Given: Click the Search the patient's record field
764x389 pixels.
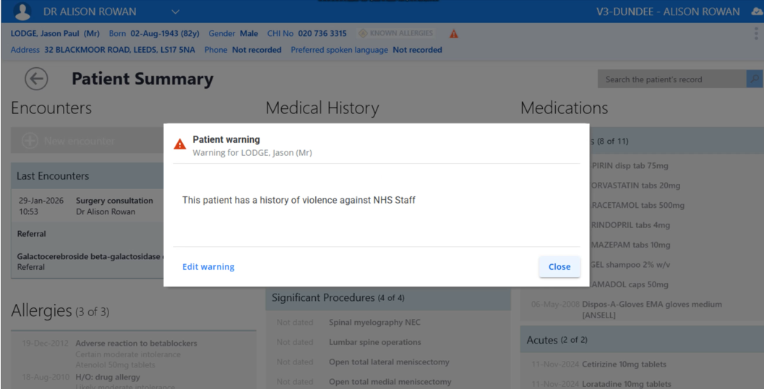Looking at the screenshot, I should (x=671, y=79).
